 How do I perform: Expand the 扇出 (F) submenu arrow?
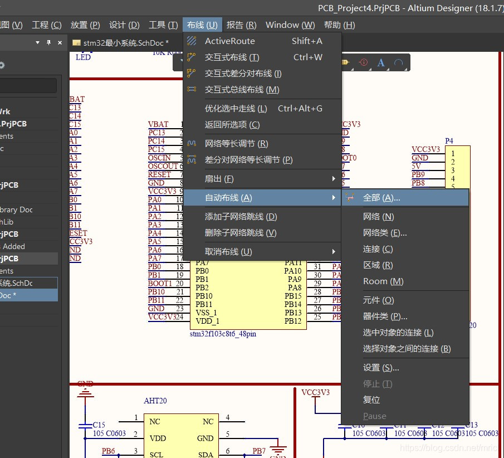(x=334, y=178)
